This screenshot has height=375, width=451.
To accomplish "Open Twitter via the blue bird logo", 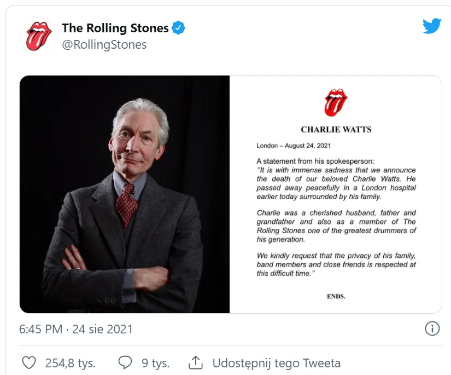I will [x=431, y=26].
